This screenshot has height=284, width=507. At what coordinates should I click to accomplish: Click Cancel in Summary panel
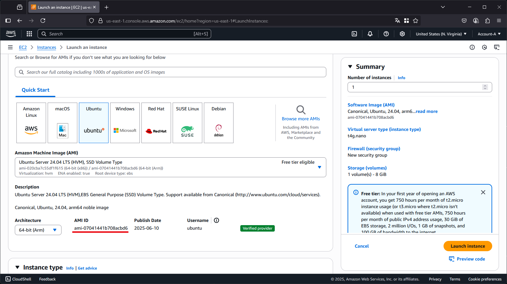[x=362, y=246]
